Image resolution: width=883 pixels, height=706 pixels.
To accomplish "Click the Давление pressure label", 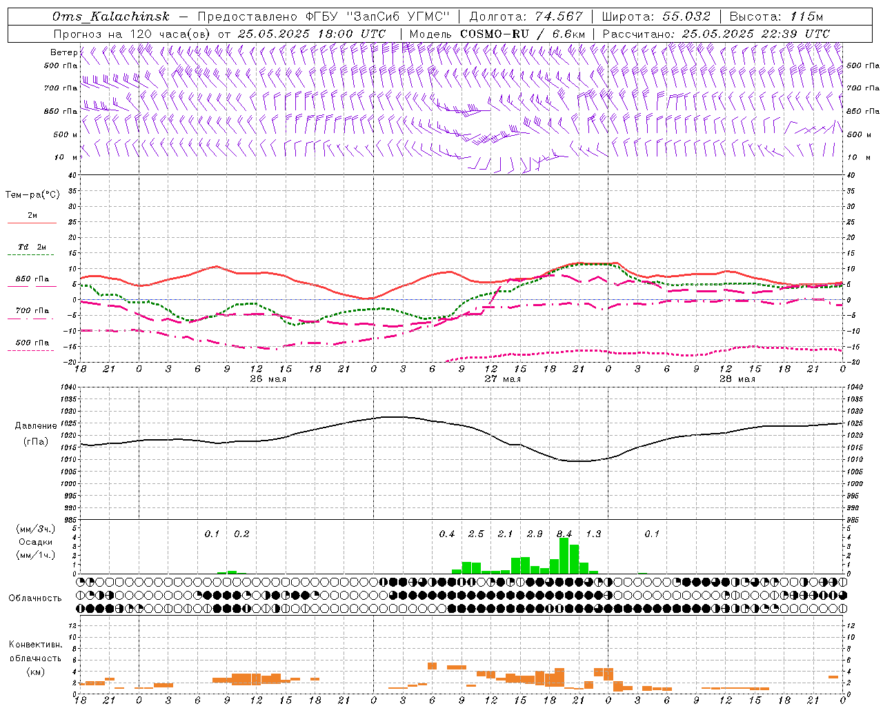I will point(36,426).
